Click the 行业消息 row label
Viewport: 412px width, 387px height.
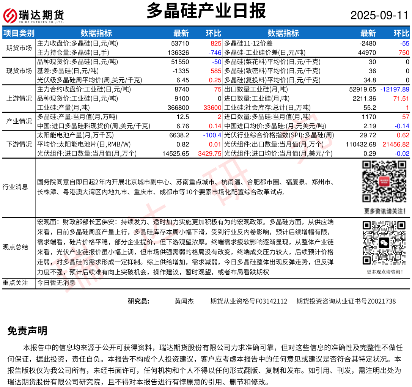15,187
